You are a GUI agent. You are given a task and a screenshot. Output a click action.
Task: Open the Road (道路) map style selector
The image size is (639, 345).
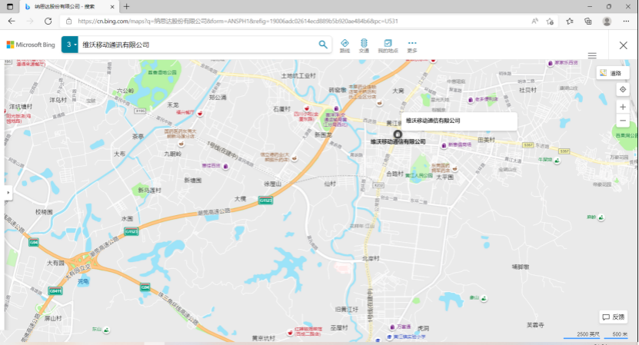coord(612,73)
